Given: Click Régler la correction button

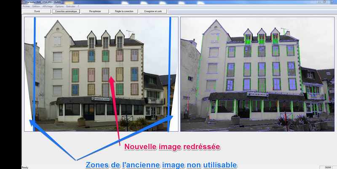Looking at the screenshot, I should [124, 11].
